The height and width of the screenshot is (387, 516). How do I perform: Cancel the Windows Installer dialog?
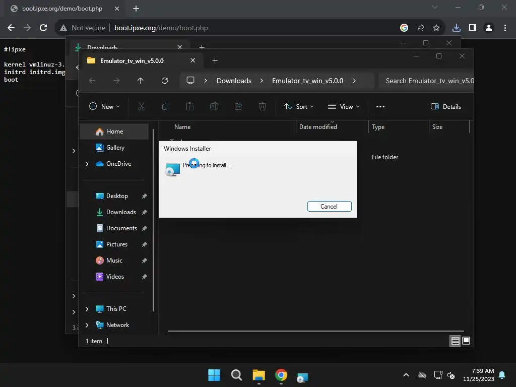(x=329, y=206)
